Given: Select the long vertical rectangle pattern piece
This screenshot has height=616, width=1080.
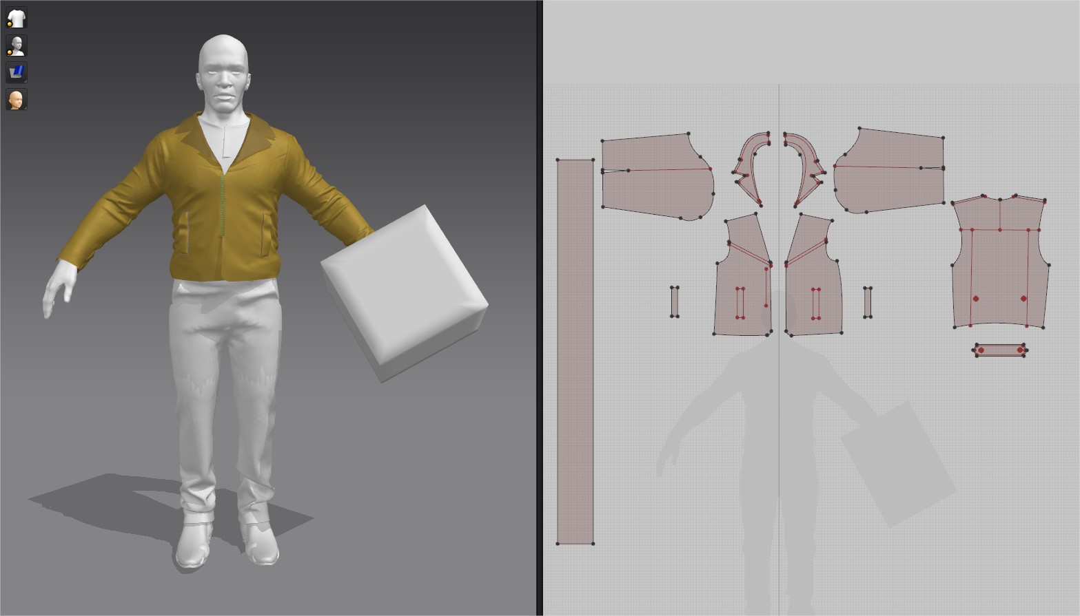Looking at the screenshot, I should click(x=575, y=352).
